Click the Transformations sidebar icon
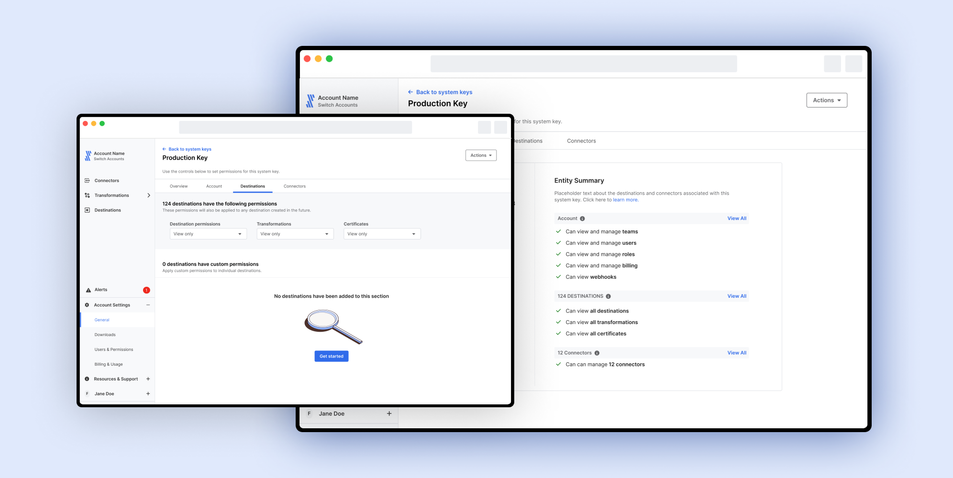This screenshot has height=478, width=953. pyautogui.click(x=87, y=196)
